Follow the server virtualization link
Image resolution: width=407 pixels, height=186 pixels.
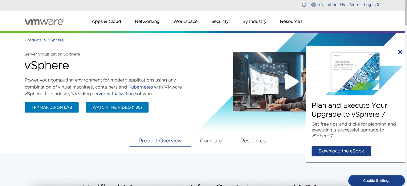pyautogui.click(x=113, y=94)
